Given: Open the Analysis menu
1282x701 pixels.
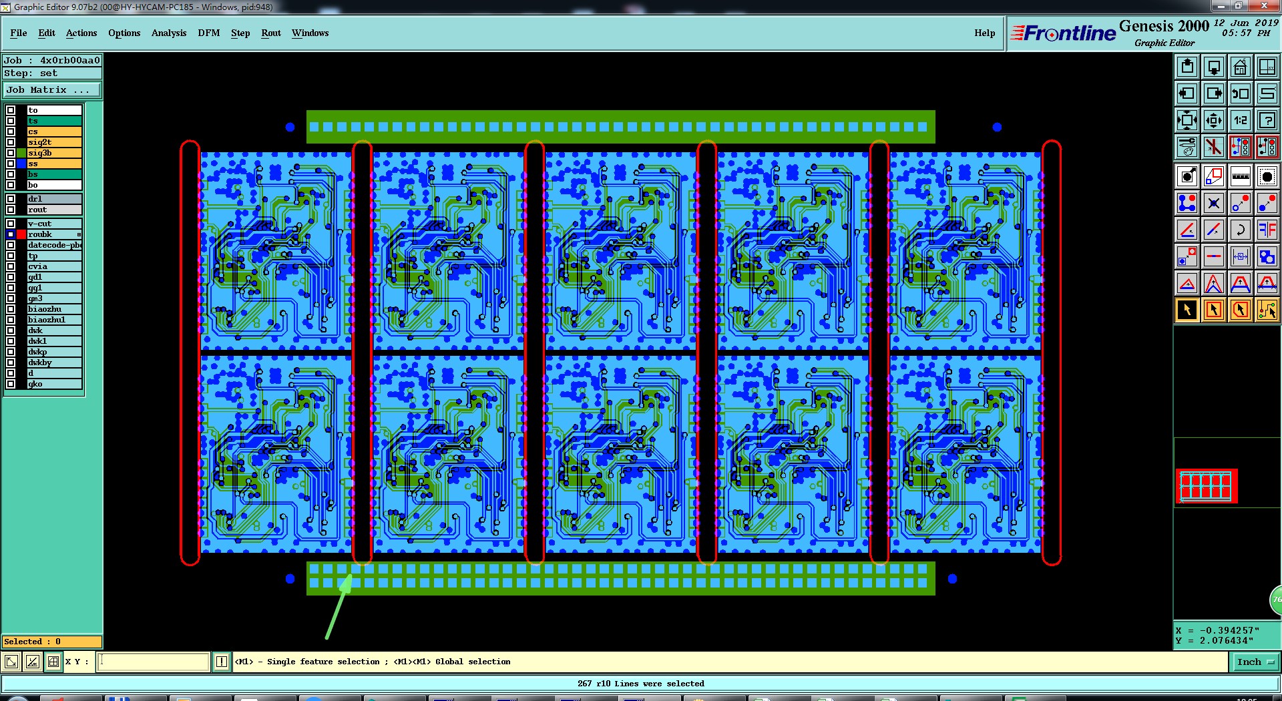Looking at the screenshot, I should tap(169, 33).
